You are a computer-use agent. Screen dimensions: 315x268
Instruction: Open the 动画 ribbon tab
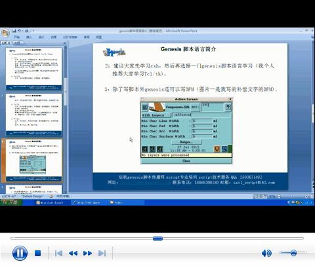(x=54, y=37)
